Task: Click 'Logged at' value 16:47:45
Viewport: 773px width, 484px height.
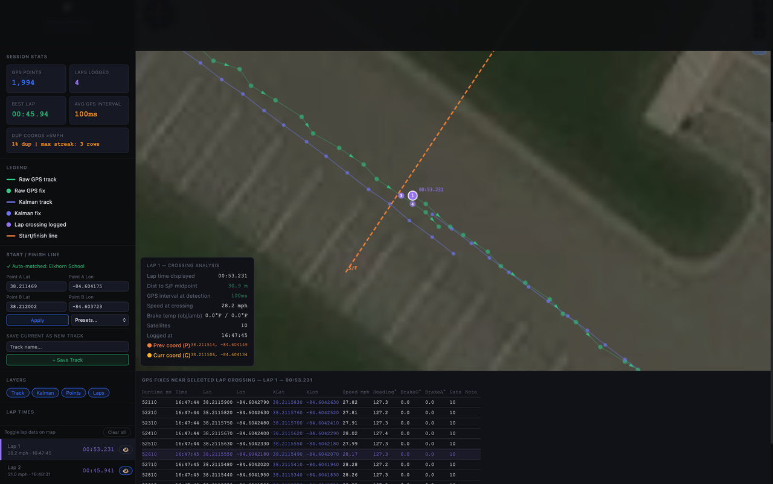Action: click(234, 335)
